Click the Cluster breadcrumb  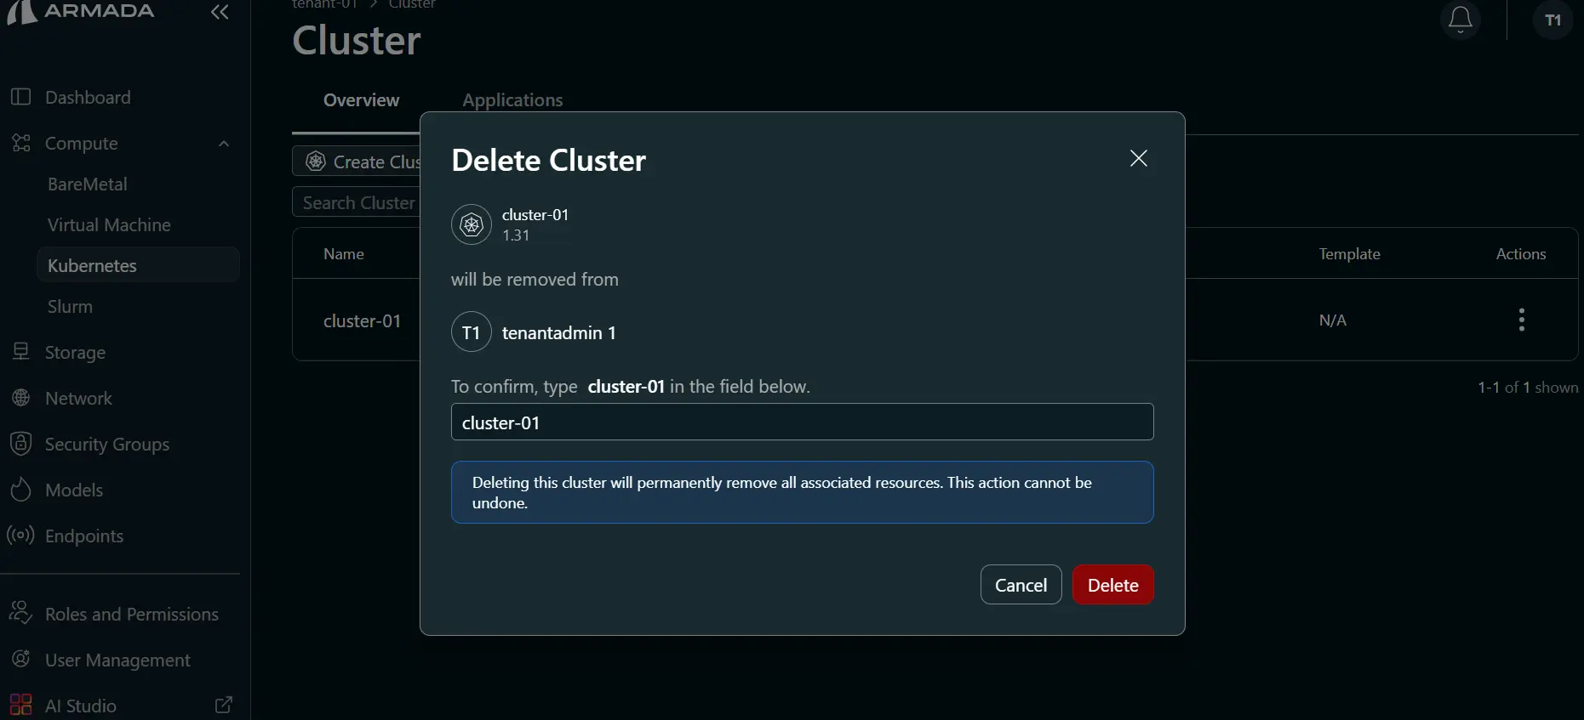pos(412,4)
